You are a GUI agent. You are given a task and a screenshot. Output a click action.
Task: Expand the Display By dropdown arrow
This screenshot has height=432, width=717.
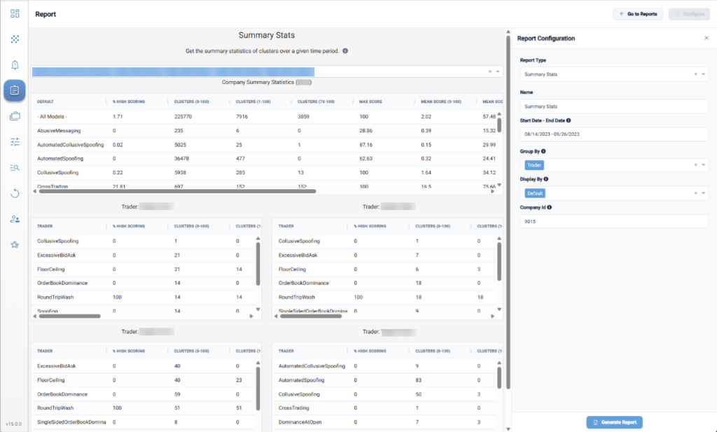(x=703, y=193)
